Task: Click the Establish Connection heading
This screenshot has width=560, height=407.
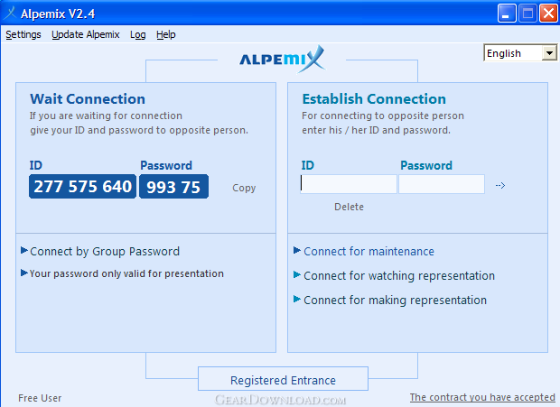Action: pyautogui.click(x=374, y=98)
